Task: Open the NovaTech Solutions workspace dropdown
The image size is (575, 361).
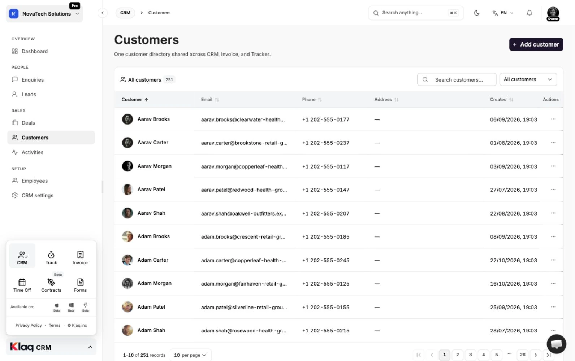Action: click(44, 14)
